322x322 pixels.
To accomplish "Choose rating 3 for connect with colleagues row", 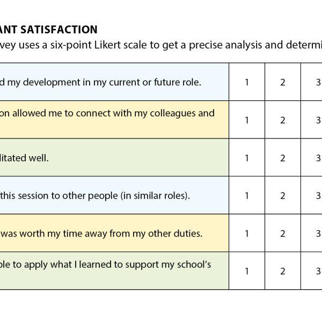I will point(311,120).
